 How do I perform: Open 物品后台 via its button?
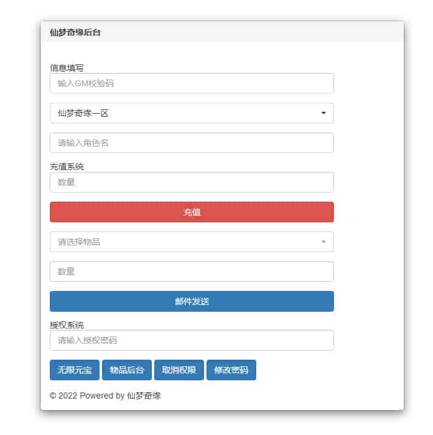pyautogui.click(x=127, y=370)
